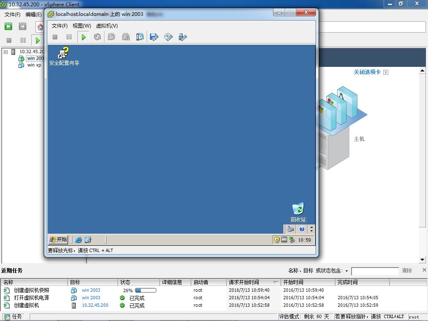Launch Internet Explorer from guest quick launch
This screenshot has height=321, width=428.
tap(78, 240)
